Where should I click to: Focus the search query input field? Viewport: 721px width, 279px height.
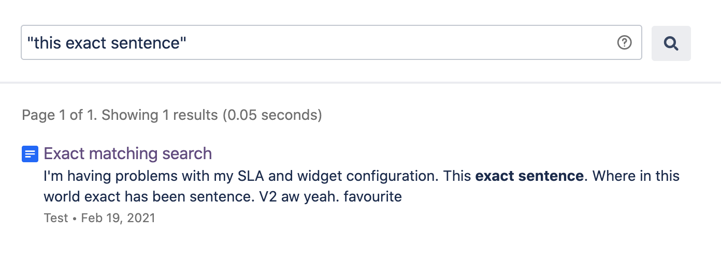pyautogui.click(x=331, y=42)
